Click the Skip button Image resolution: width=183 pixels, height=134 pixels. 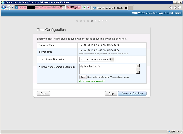tap(111, 93)
